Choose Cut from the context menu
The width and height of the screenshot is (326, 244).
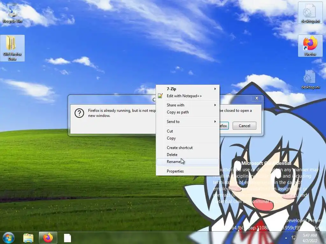[188, 131]
